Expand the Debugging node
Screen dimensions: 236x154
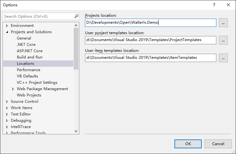pyautogui.click(x=7, y=120)
